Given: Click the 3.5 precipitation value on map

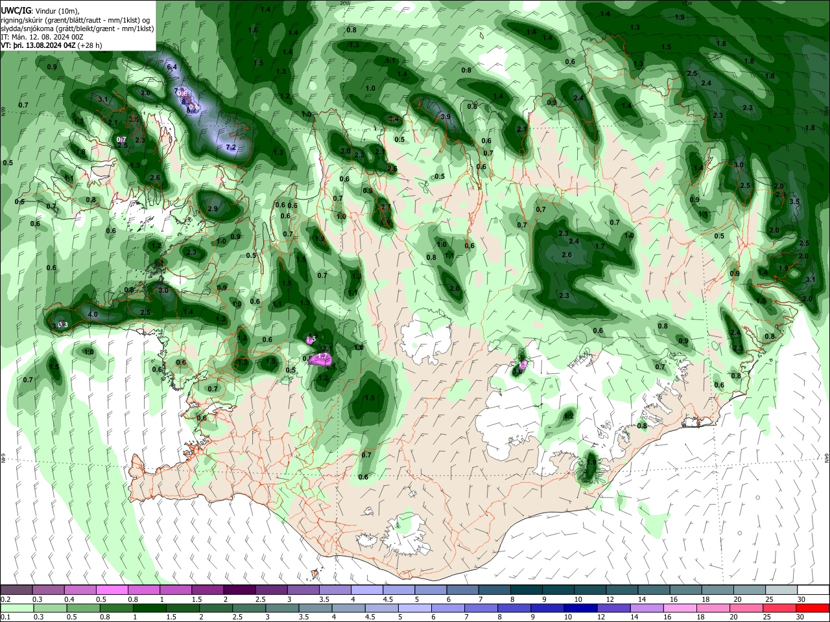Looking at the screenshot, I should tap(795, 202).
